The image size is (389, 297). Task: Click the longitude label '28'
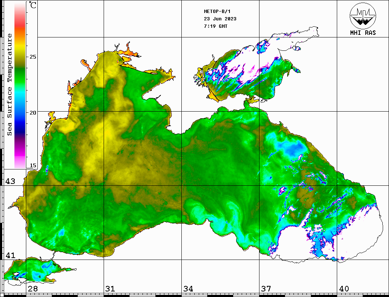pos(33,289)
